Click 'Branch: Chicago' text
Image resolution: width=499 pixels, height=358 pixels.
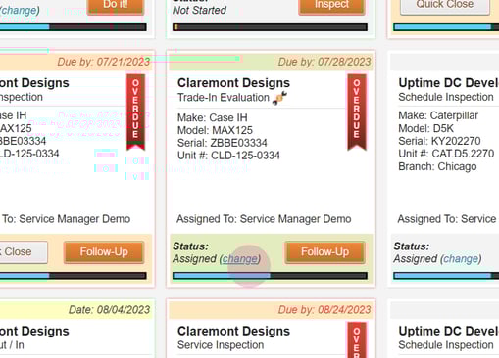pos(437,166)
